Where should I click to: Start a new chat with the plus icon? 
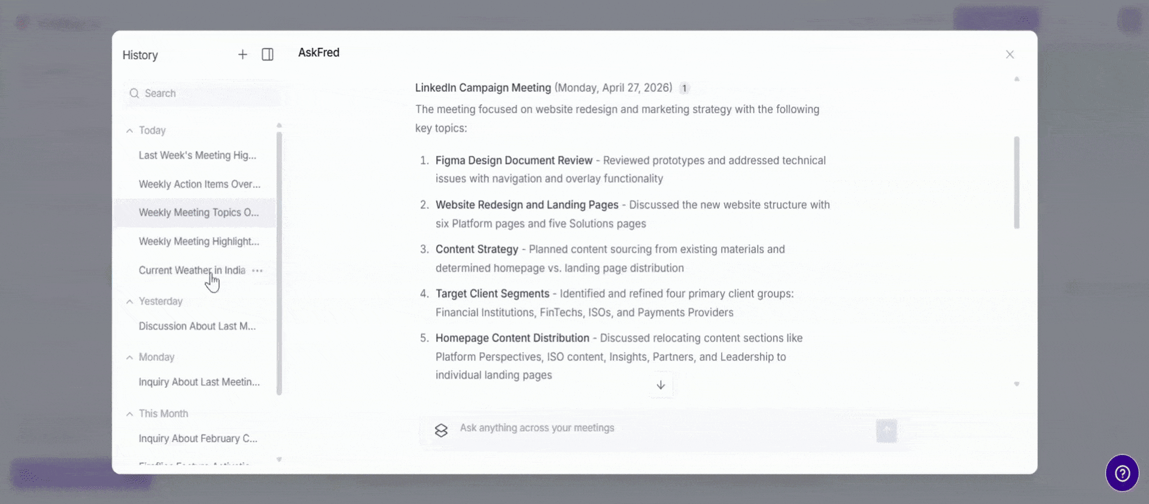[242, 54]
